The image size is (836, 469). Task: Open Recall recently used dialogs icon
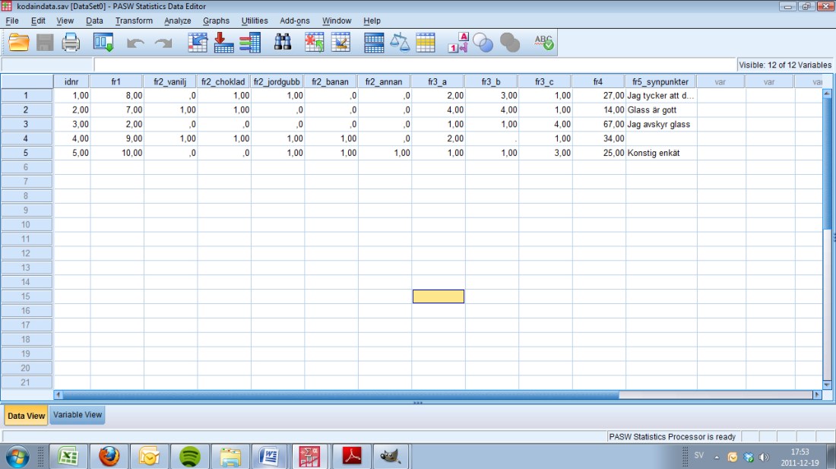tap(103, 43)
